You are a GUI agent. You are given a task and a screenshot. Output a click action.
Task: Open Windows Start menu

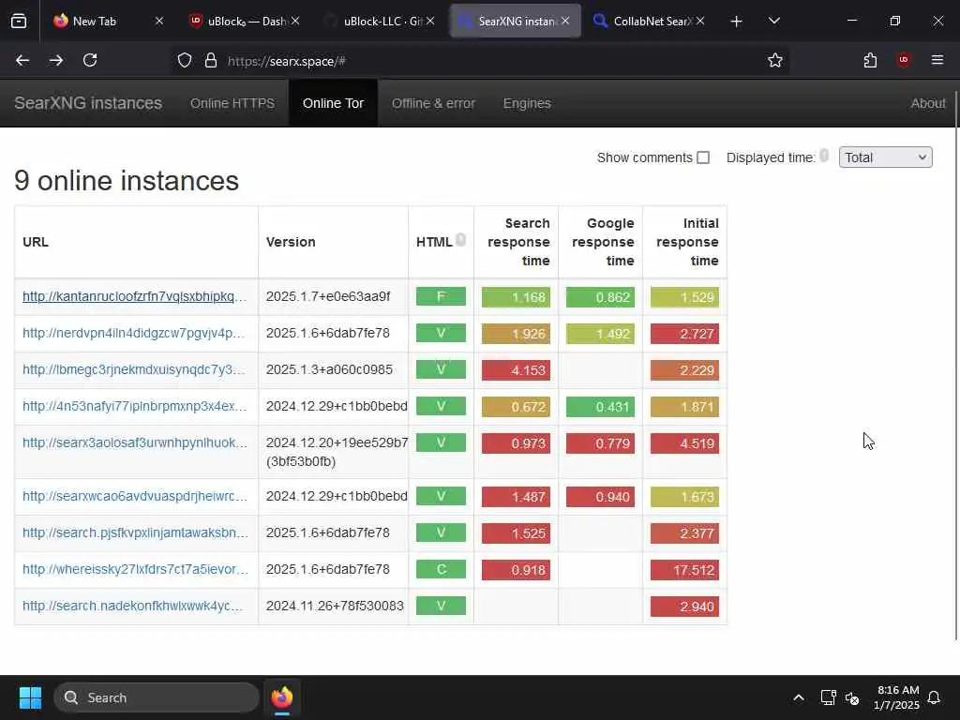[x=30, y=697]
